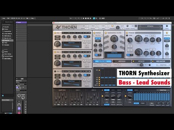The width and height of the screenshot is (174, 130).
Task: Switch to the Mod Matrix tab
Action: pos(161,61)
